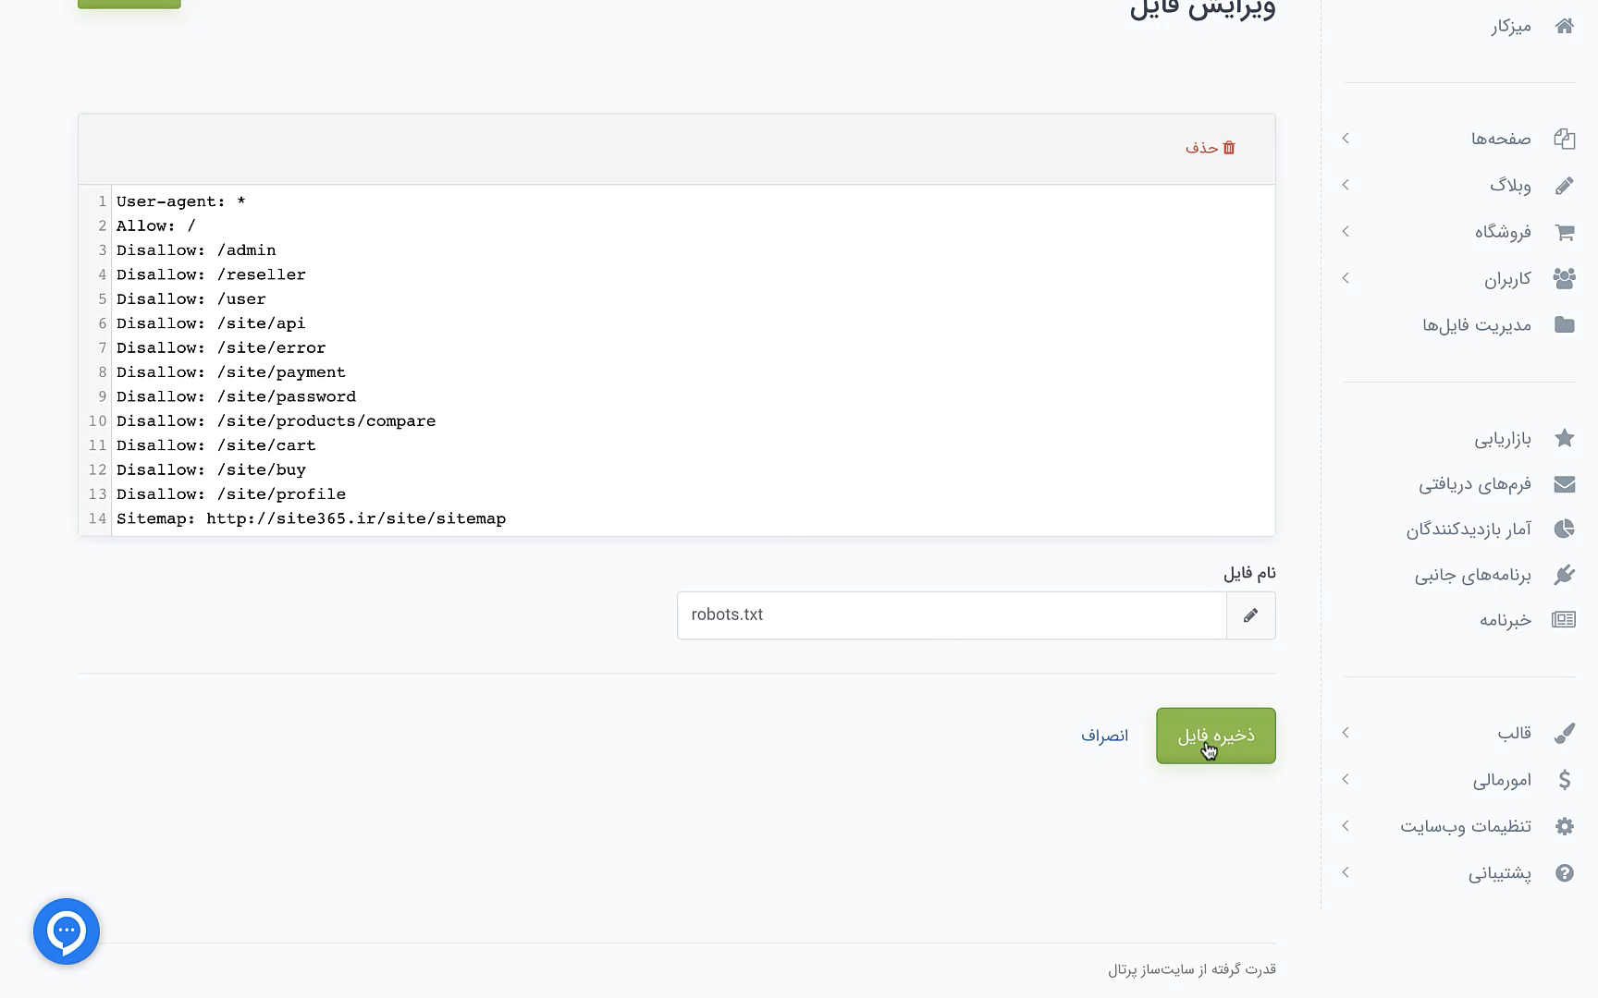The image size is (1598, 998).
Task: Open the پشتیبانی menu item
Action: click(1499, 873)
